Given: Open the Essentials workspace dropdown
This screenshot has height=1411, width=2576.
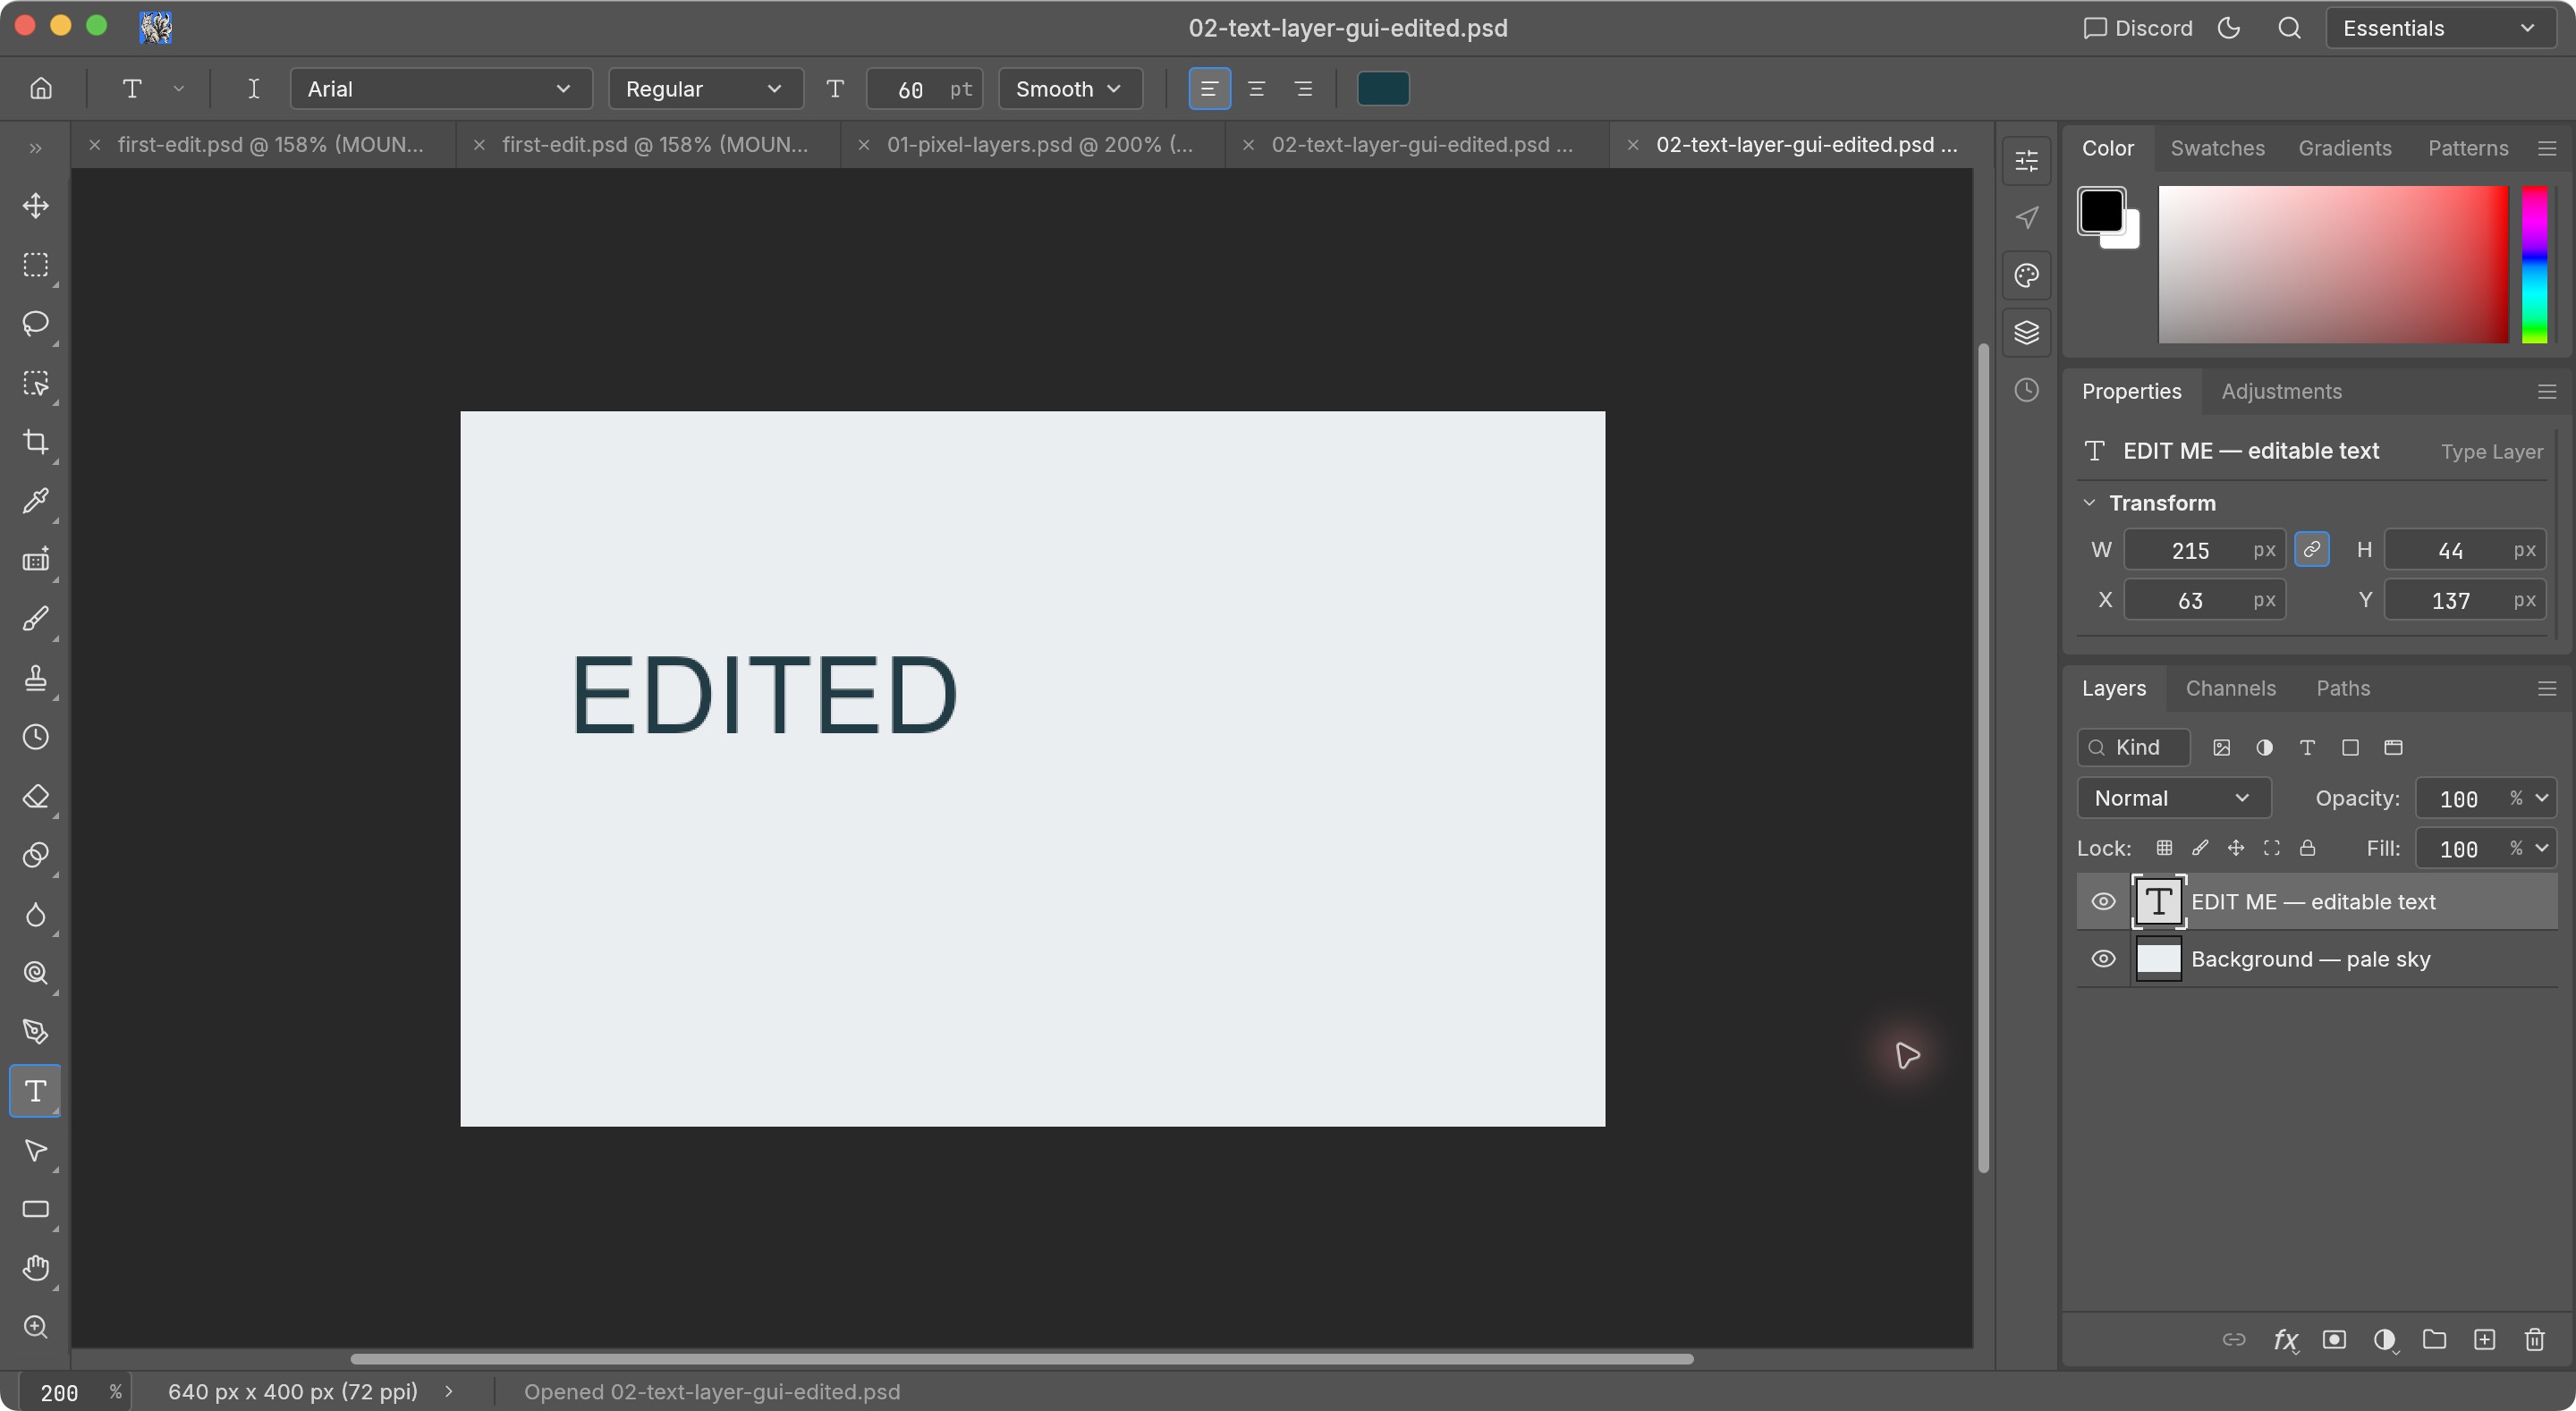Looking at the screenshot, I should (2440, 28).
